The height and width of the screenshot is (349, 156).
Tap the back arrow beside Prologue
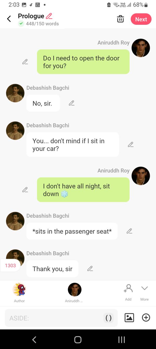point(9,19)
